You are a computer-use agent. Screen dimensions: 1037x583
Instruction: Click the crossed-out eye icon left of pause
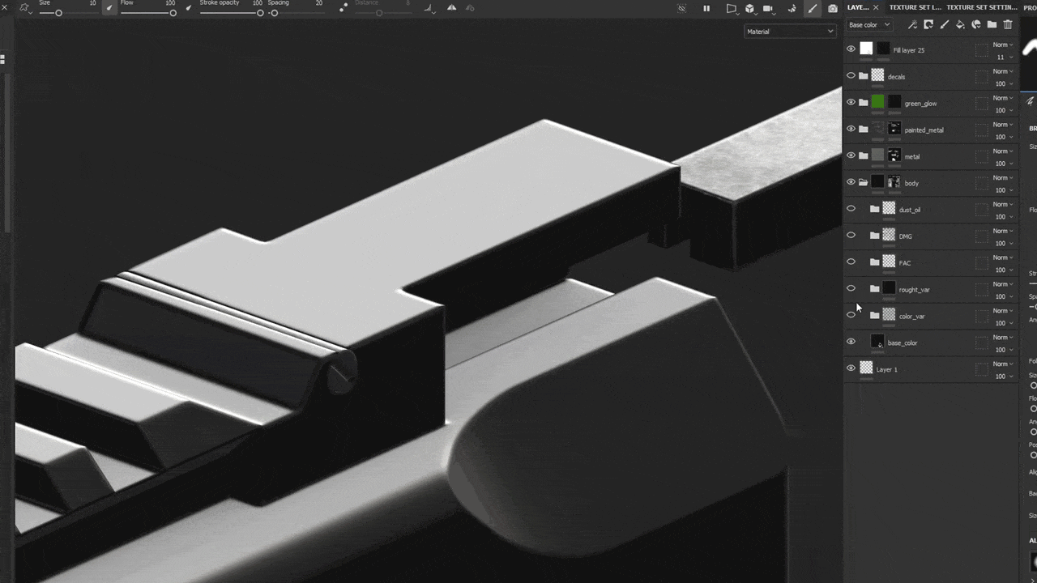click(682, 8)
